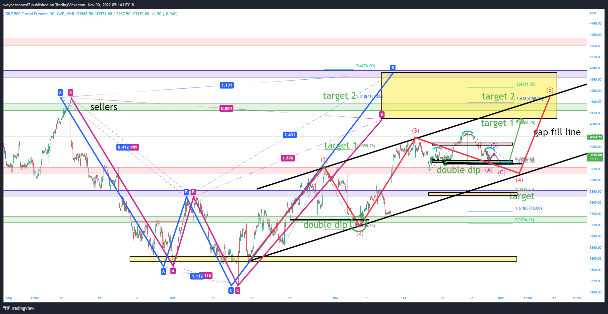Click the purple (C) wave label
The image size is (608, 314).
(502, 172)
